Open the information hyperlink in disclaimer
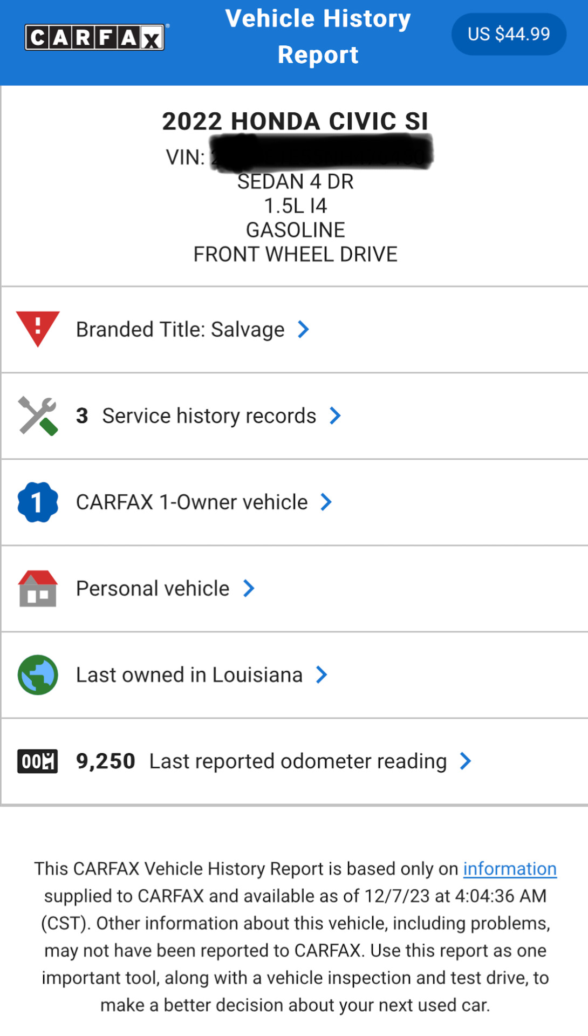 (x=510, y=869)
